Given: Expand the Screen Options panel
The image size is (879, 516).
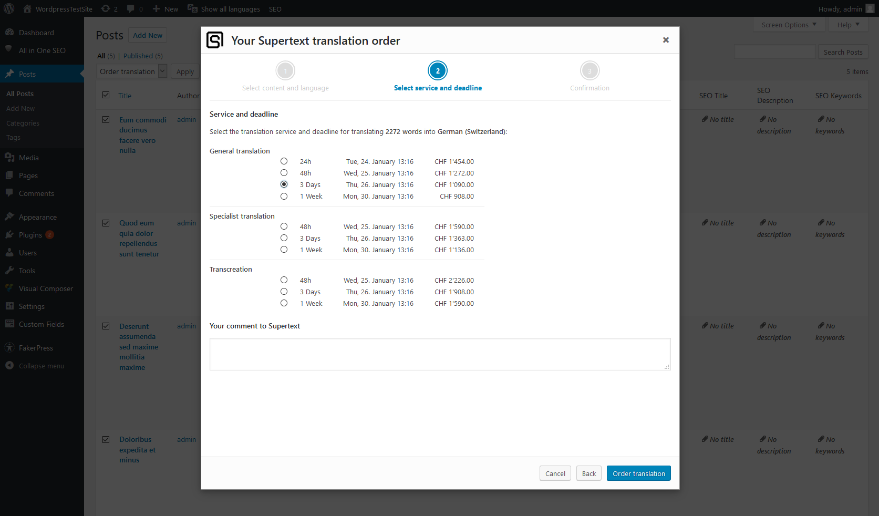Looking at the screenshot, I should [x=789, y=25].
